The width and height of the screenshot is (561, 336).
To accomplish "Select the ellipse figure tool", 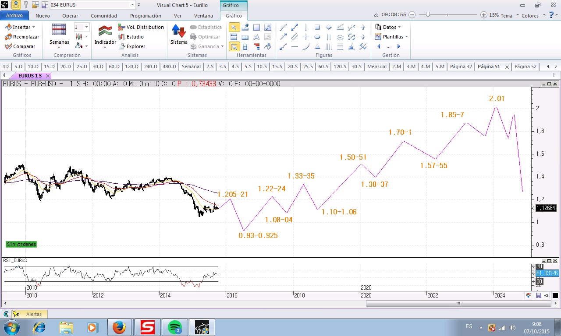I will coord(317,37).
